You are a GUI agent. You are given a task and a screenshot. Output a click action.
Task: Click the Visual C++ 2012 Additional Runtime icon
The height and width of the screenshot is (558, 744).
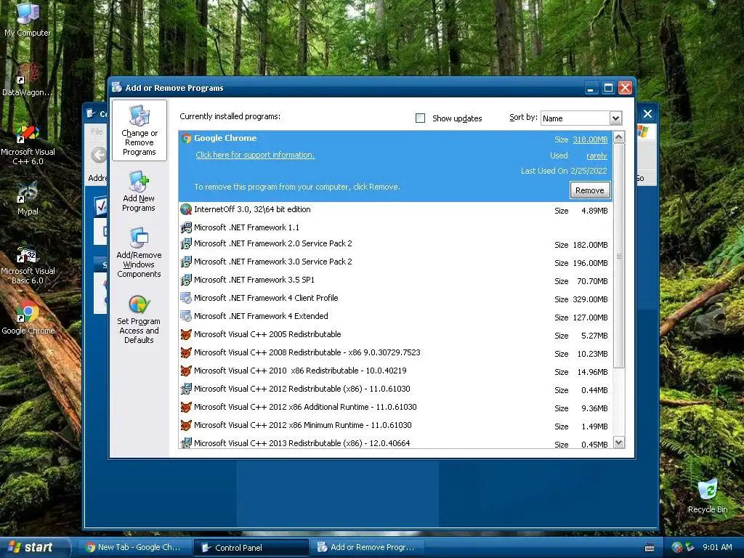click(x=186, y=407)
